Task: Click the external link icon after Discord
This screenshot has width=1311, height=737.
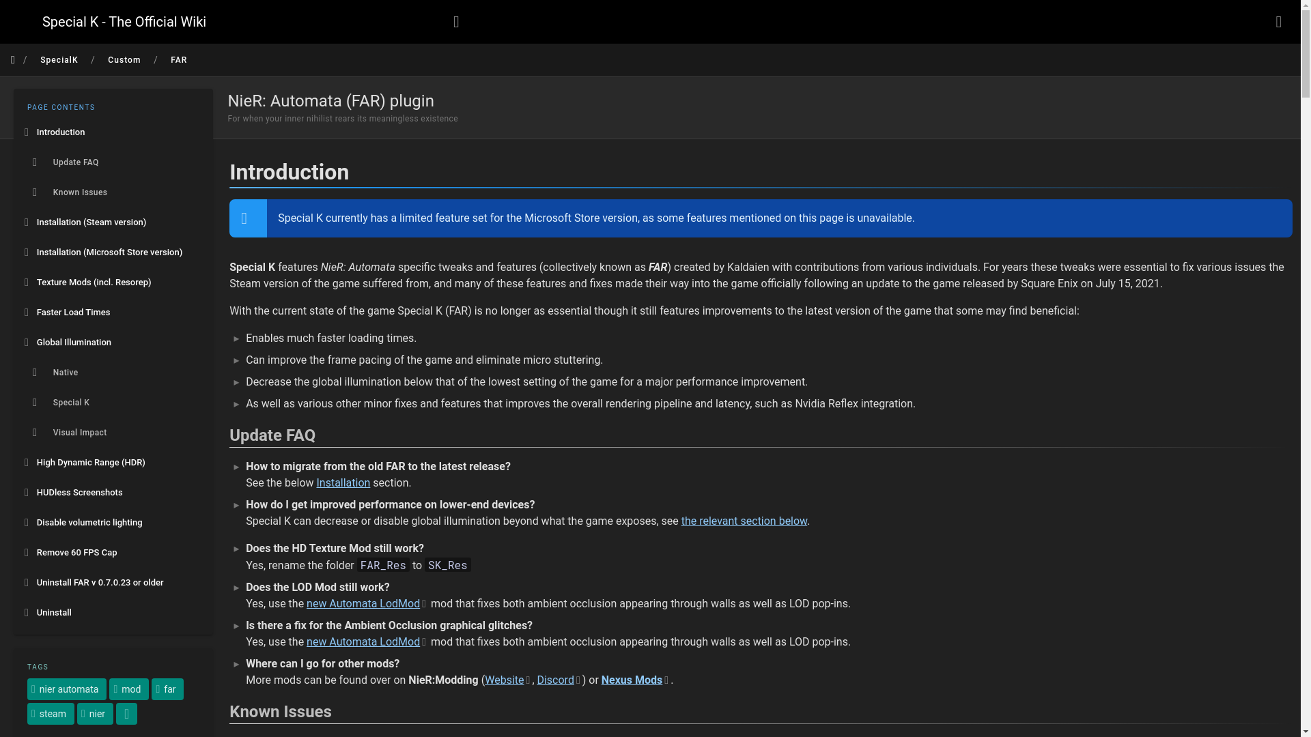Action: click(x=578, y=681)
